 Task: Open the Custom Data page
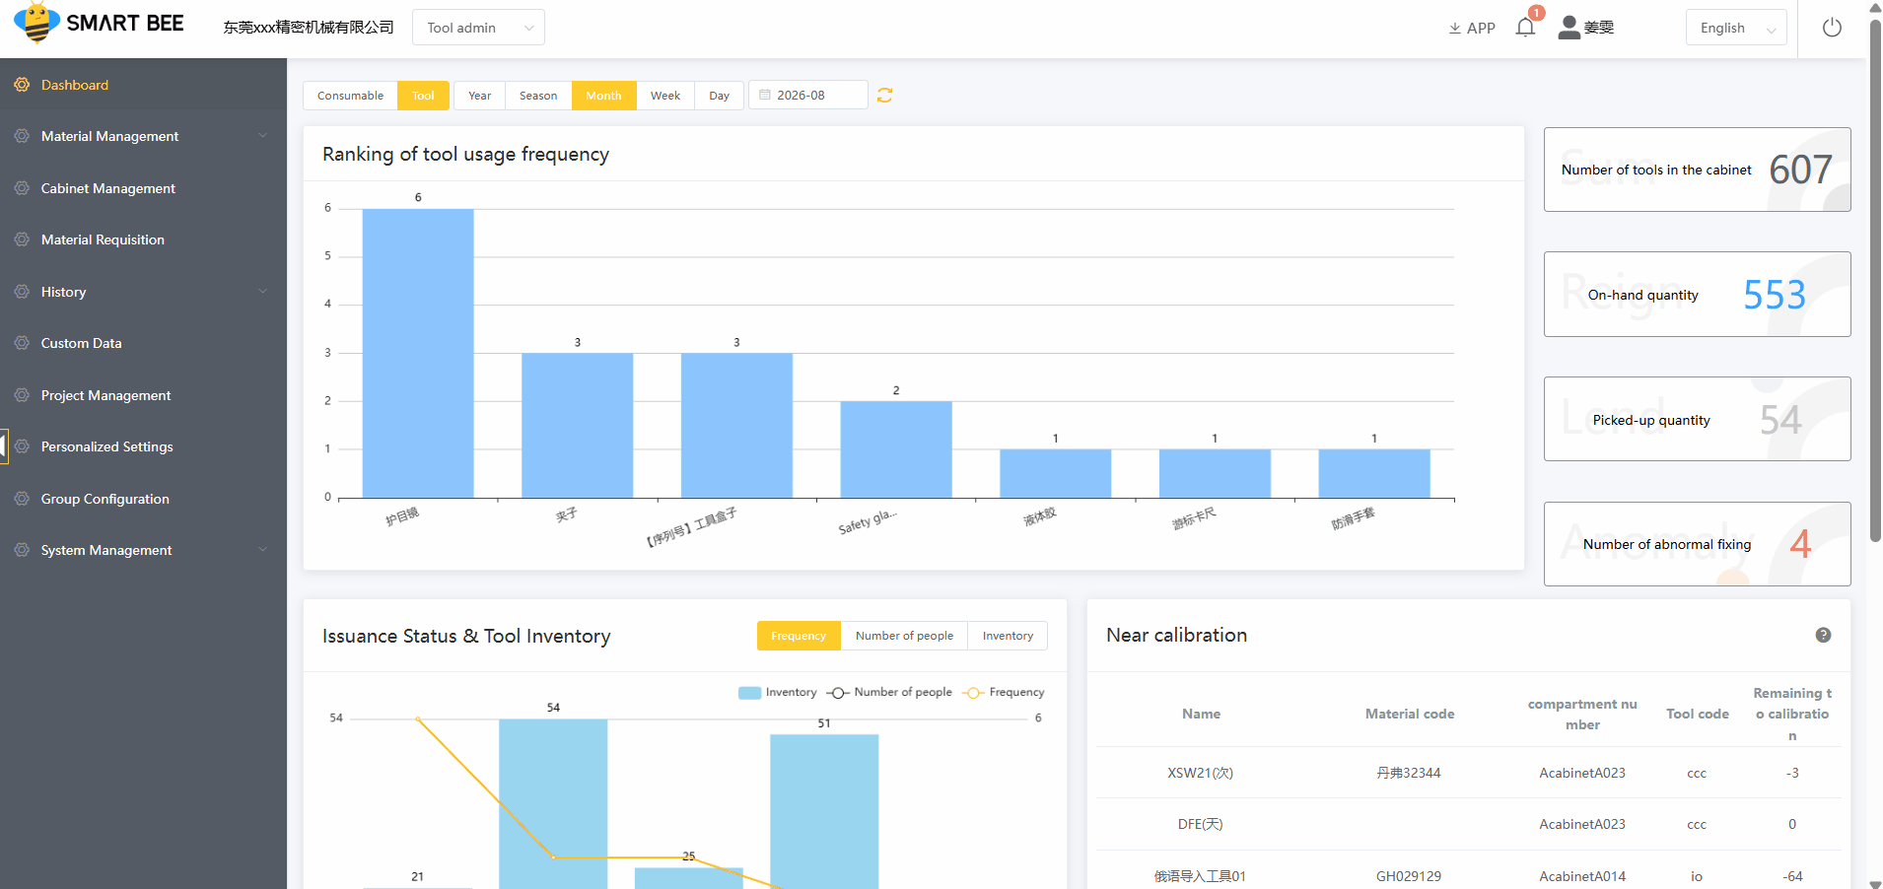point(143,343)
